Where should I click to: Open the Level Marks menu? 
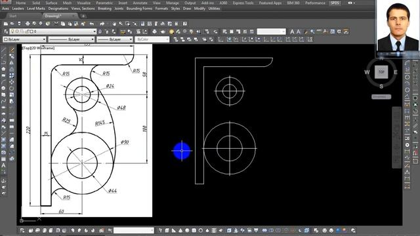[x=36, y=9]
